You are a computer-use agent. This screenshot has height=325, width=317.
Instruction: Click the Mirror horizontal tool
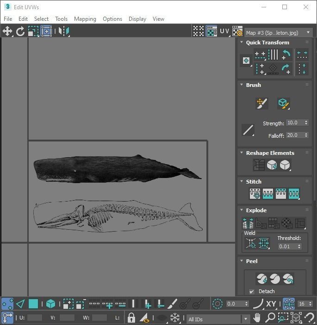64,31
